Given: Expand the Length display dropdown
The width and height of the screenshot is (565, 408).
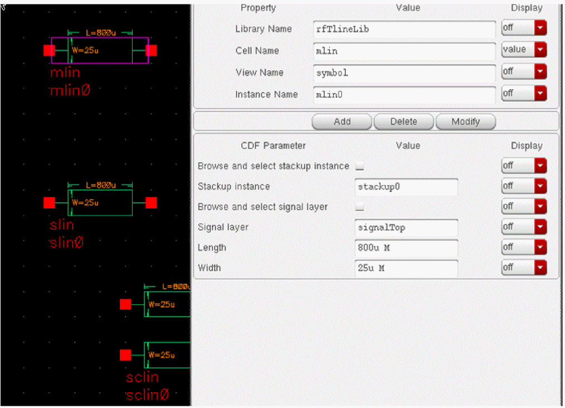Looking at the screenshot, I should (x=540, y=247).
